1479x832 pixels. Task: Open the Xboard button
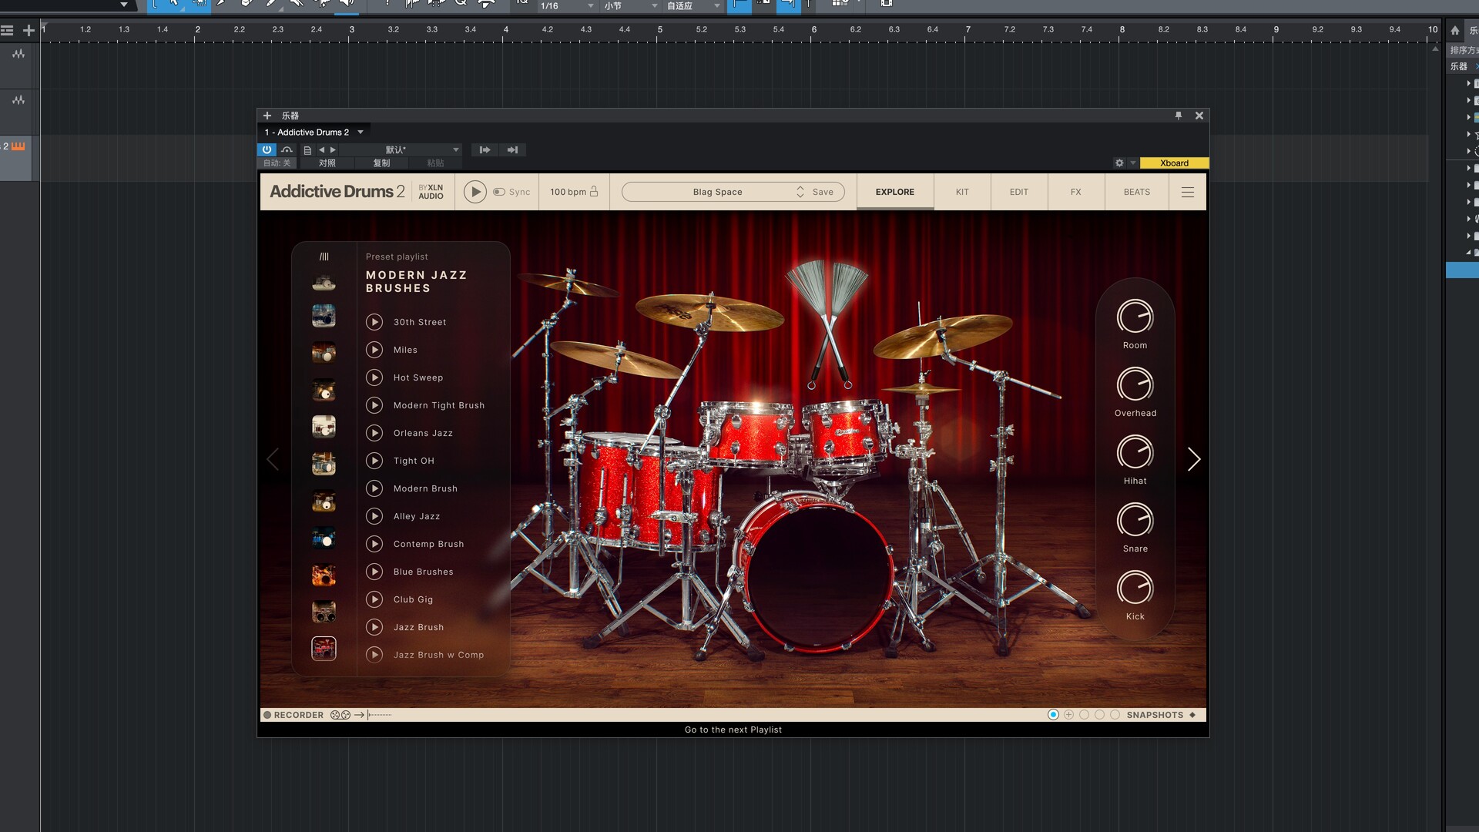coord(1174,163)
